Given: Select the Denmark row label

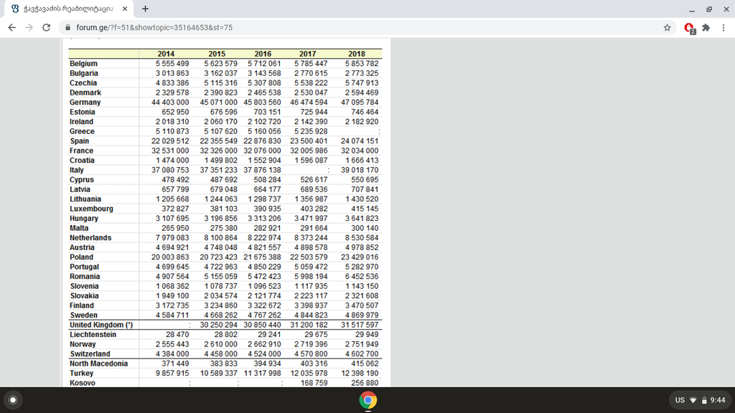Looking at the screenshot, I should pyautogui.click(x=85, y=92).
